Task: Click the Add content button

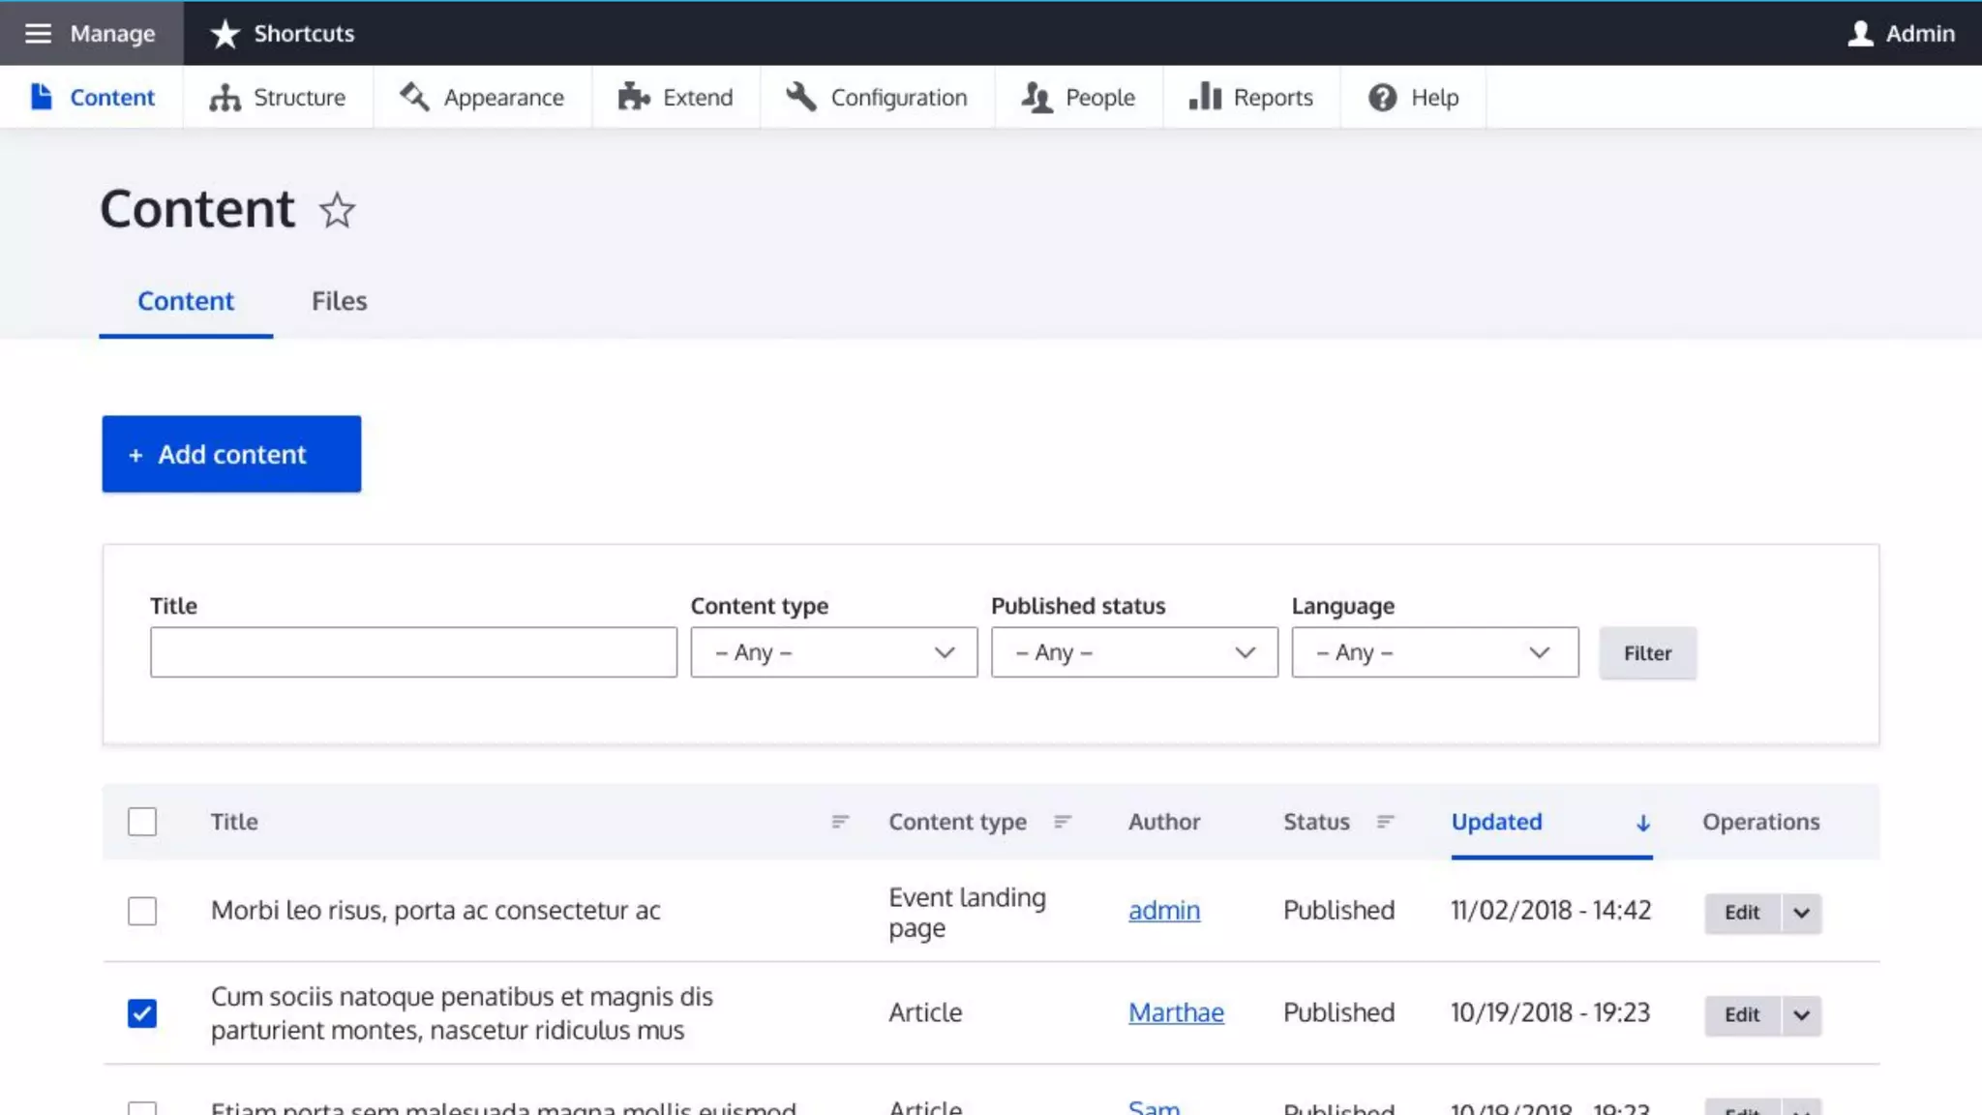Action: [231, 454]
